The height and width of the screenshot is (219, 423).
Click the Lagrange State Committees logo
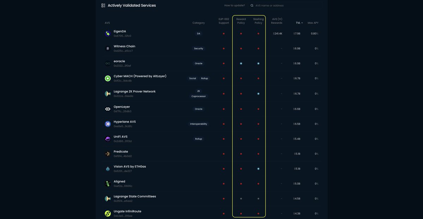coord(108,199)
